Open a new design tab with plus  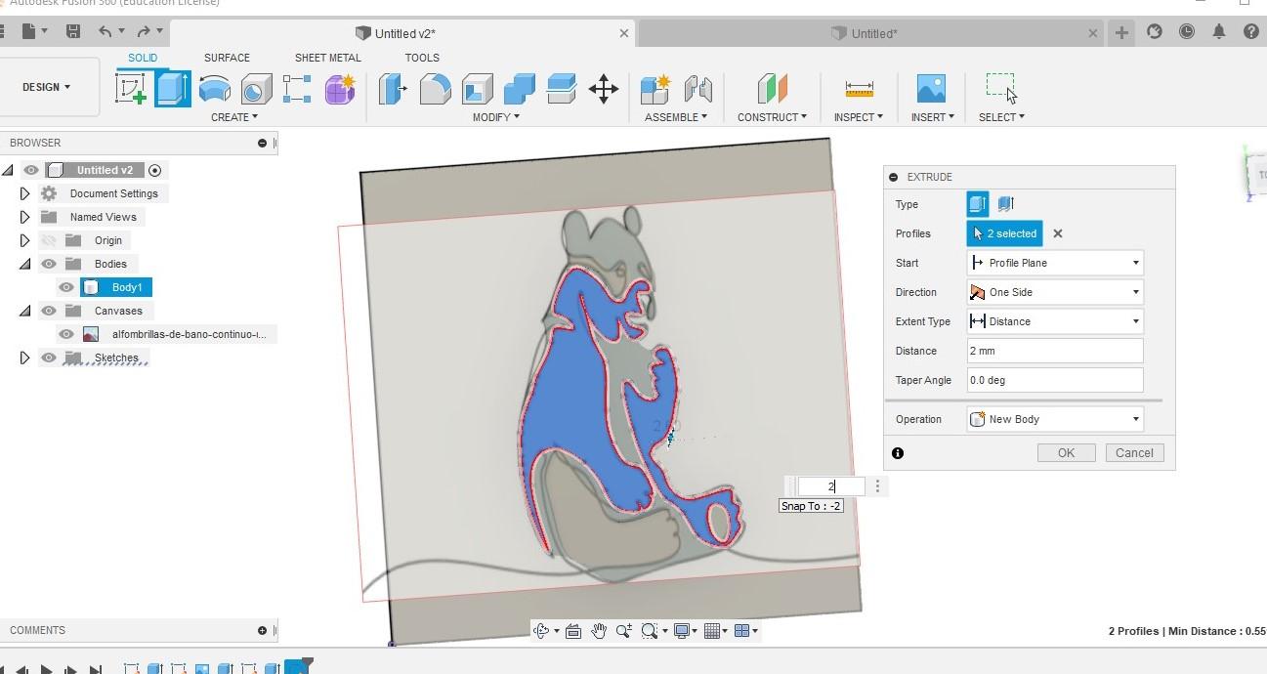tap(1121, 32)
